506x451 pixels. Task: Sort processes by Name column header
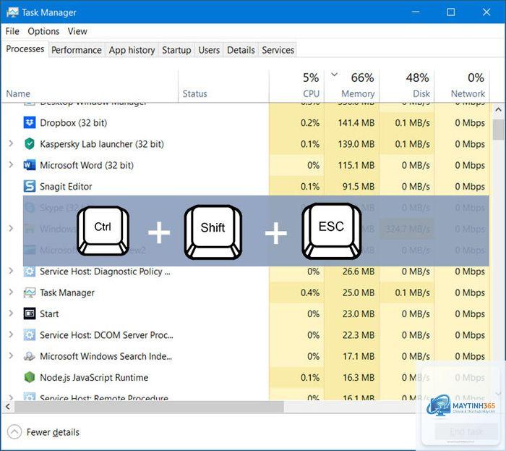pyautogui.click(x=90, y=86)
